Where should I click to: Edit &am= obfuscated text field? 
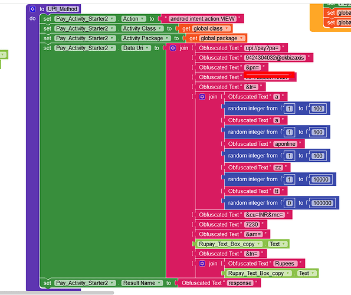[x=254, y=234]
